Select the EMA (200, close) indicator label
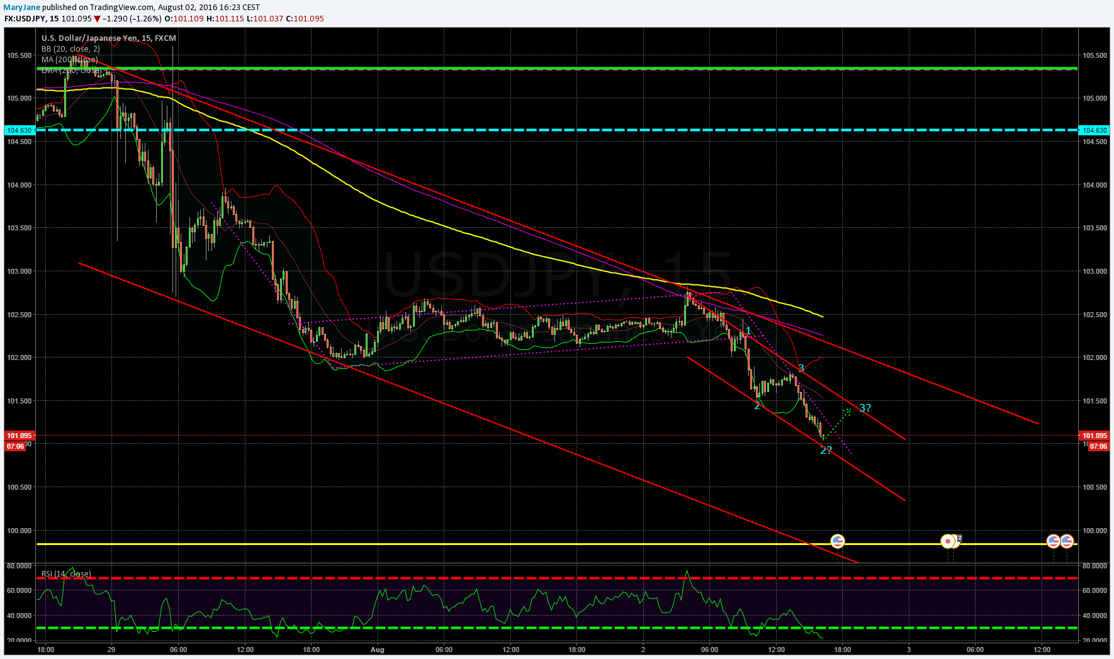 point(70,70)
